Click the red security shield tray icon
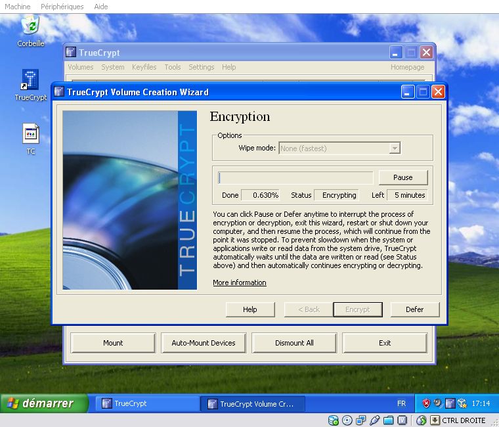 pyautogui.click(x=426, y=403)
